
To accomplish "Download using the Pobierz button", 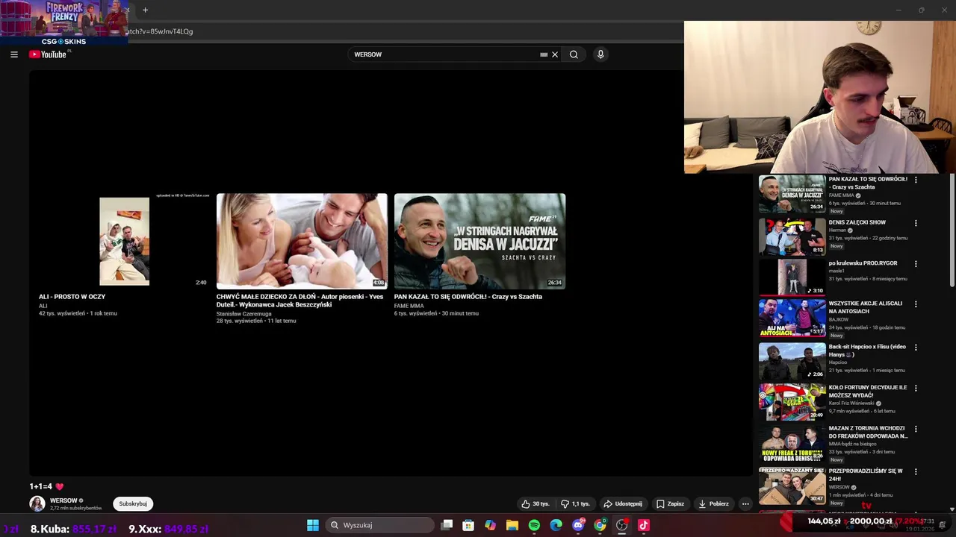I will [713, 504].
